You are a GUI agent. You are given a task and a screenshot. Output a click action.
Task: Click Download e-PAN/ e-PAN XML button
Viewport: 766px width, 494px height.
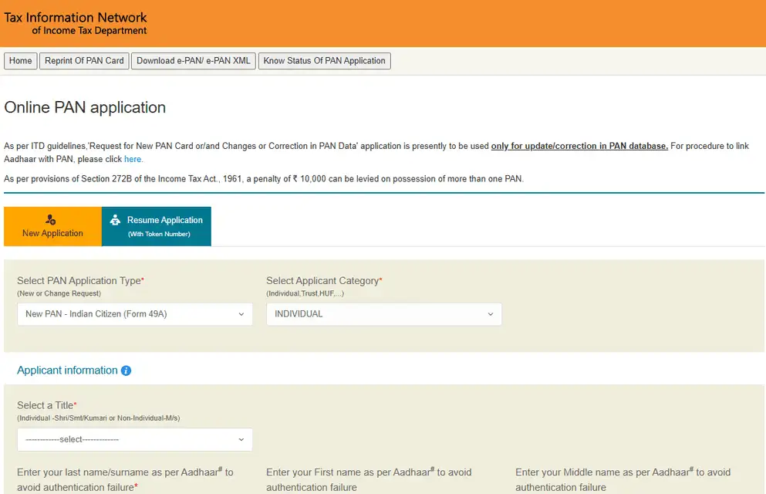pos(194,61)
